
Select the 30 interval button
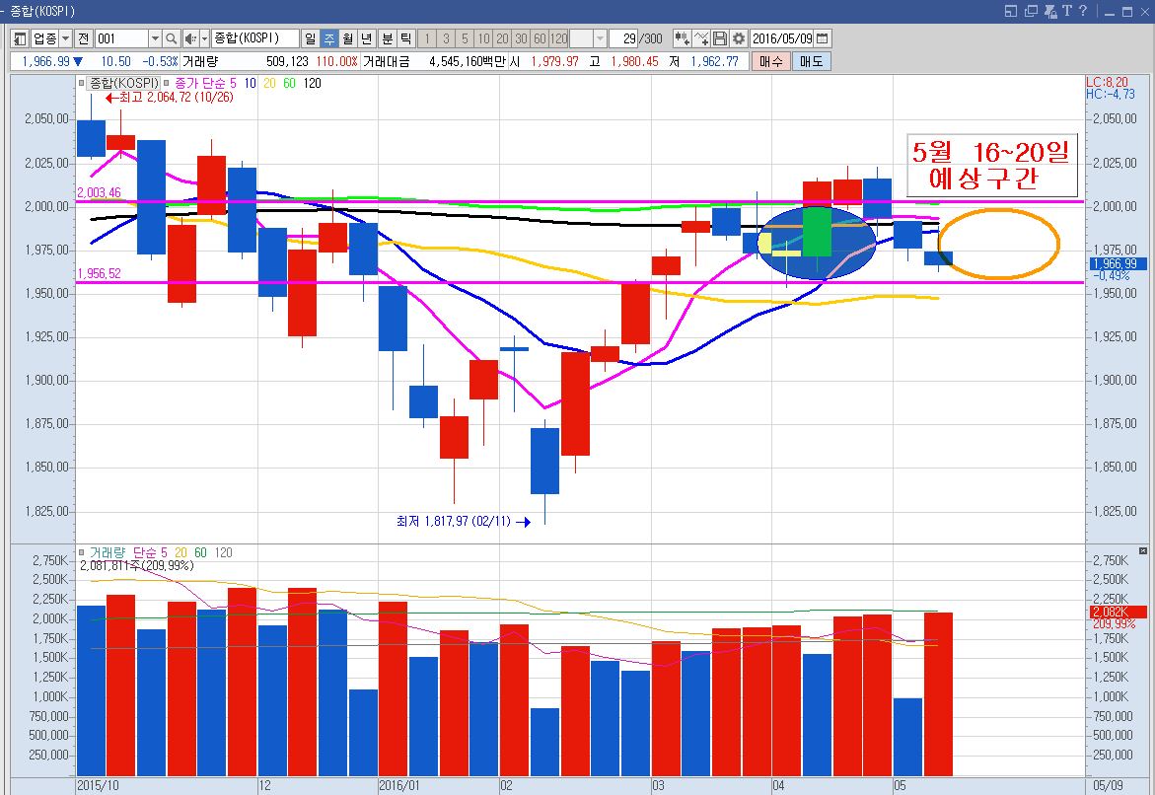pos(521,38)
